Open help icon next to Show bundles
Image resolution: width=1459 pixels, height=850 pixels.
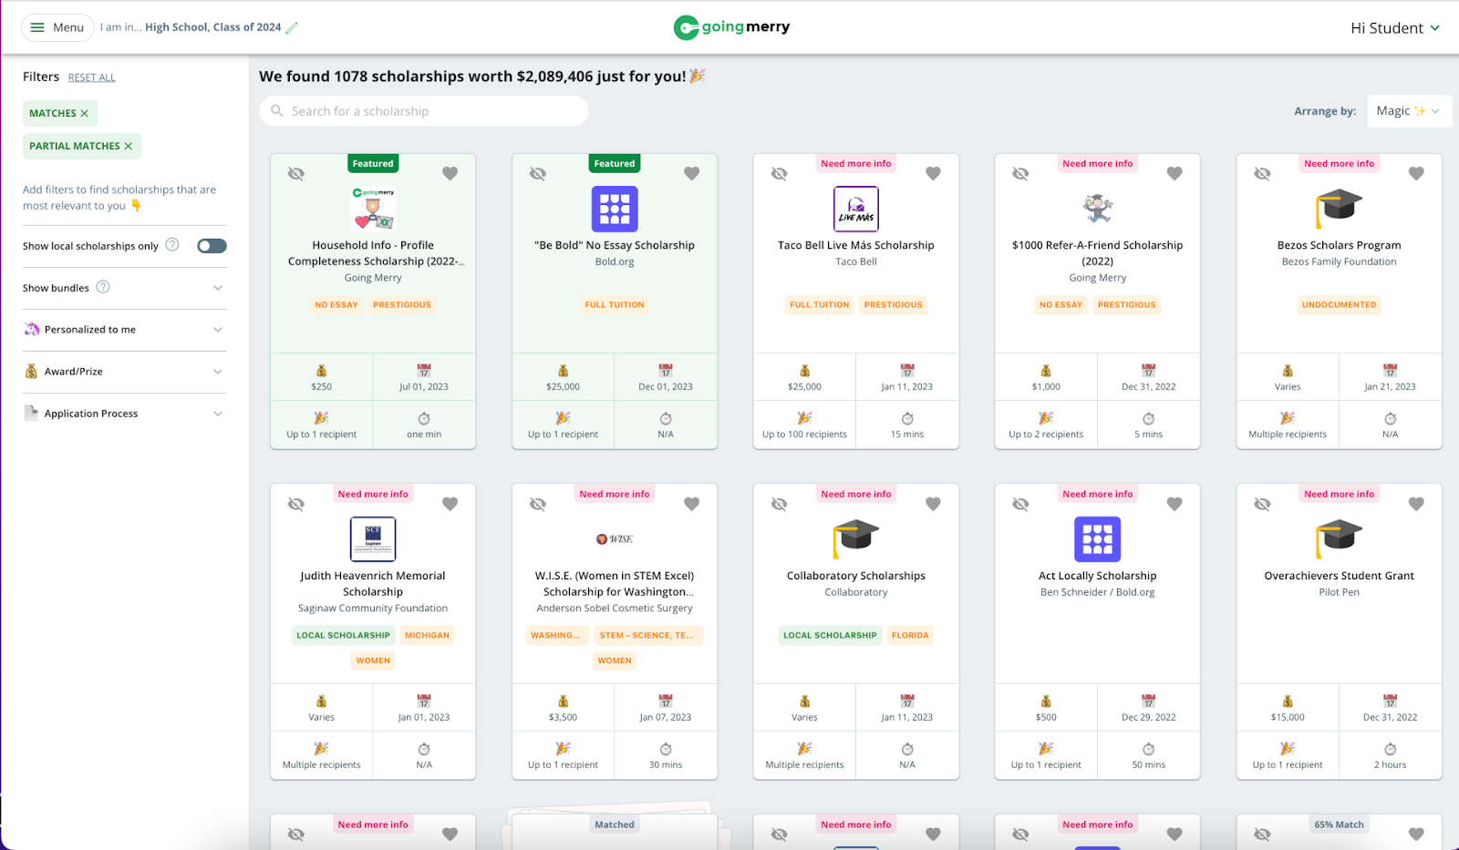point(103,287)
